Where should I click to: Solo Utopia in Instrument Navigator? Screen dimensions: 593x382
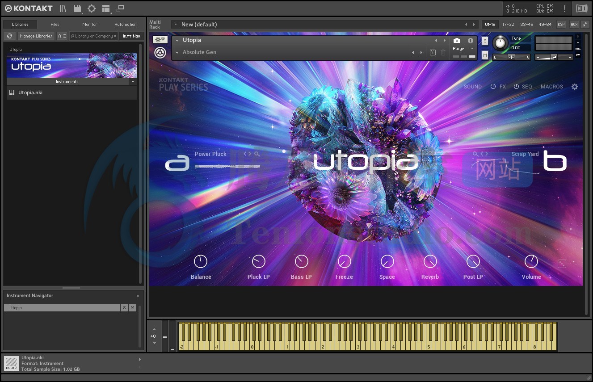pos(124,308)
